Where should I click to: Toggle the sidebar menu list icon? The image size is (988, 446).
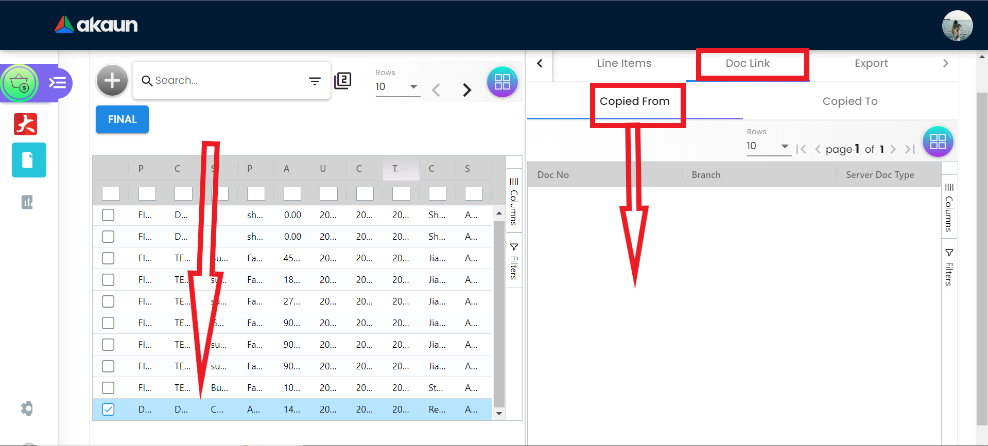pyautogui.click(x=57, y=82)
